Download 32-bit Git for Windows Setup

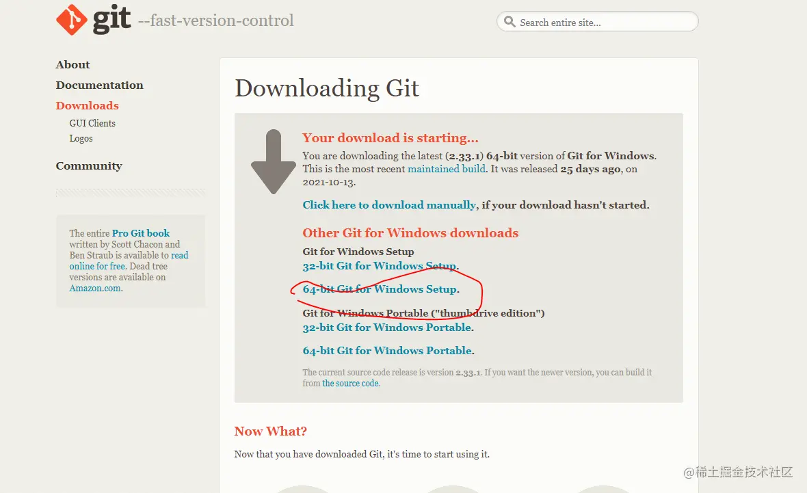[x=380, y=265]
